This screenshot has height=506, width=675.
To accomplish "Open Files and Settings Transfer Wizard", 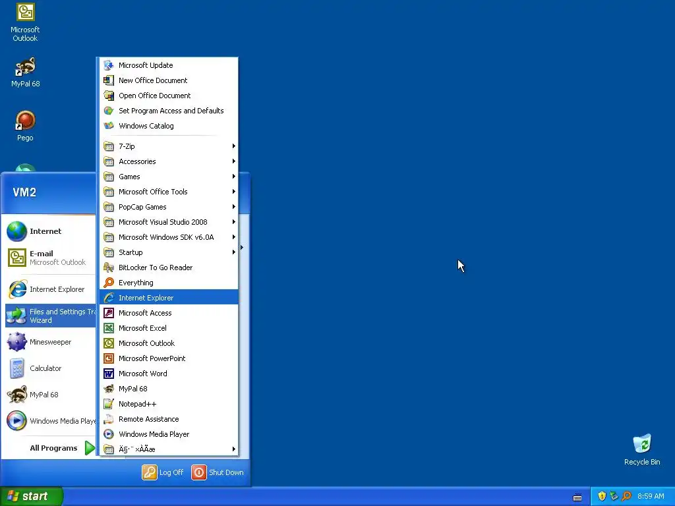I will [x=50, y=316].
